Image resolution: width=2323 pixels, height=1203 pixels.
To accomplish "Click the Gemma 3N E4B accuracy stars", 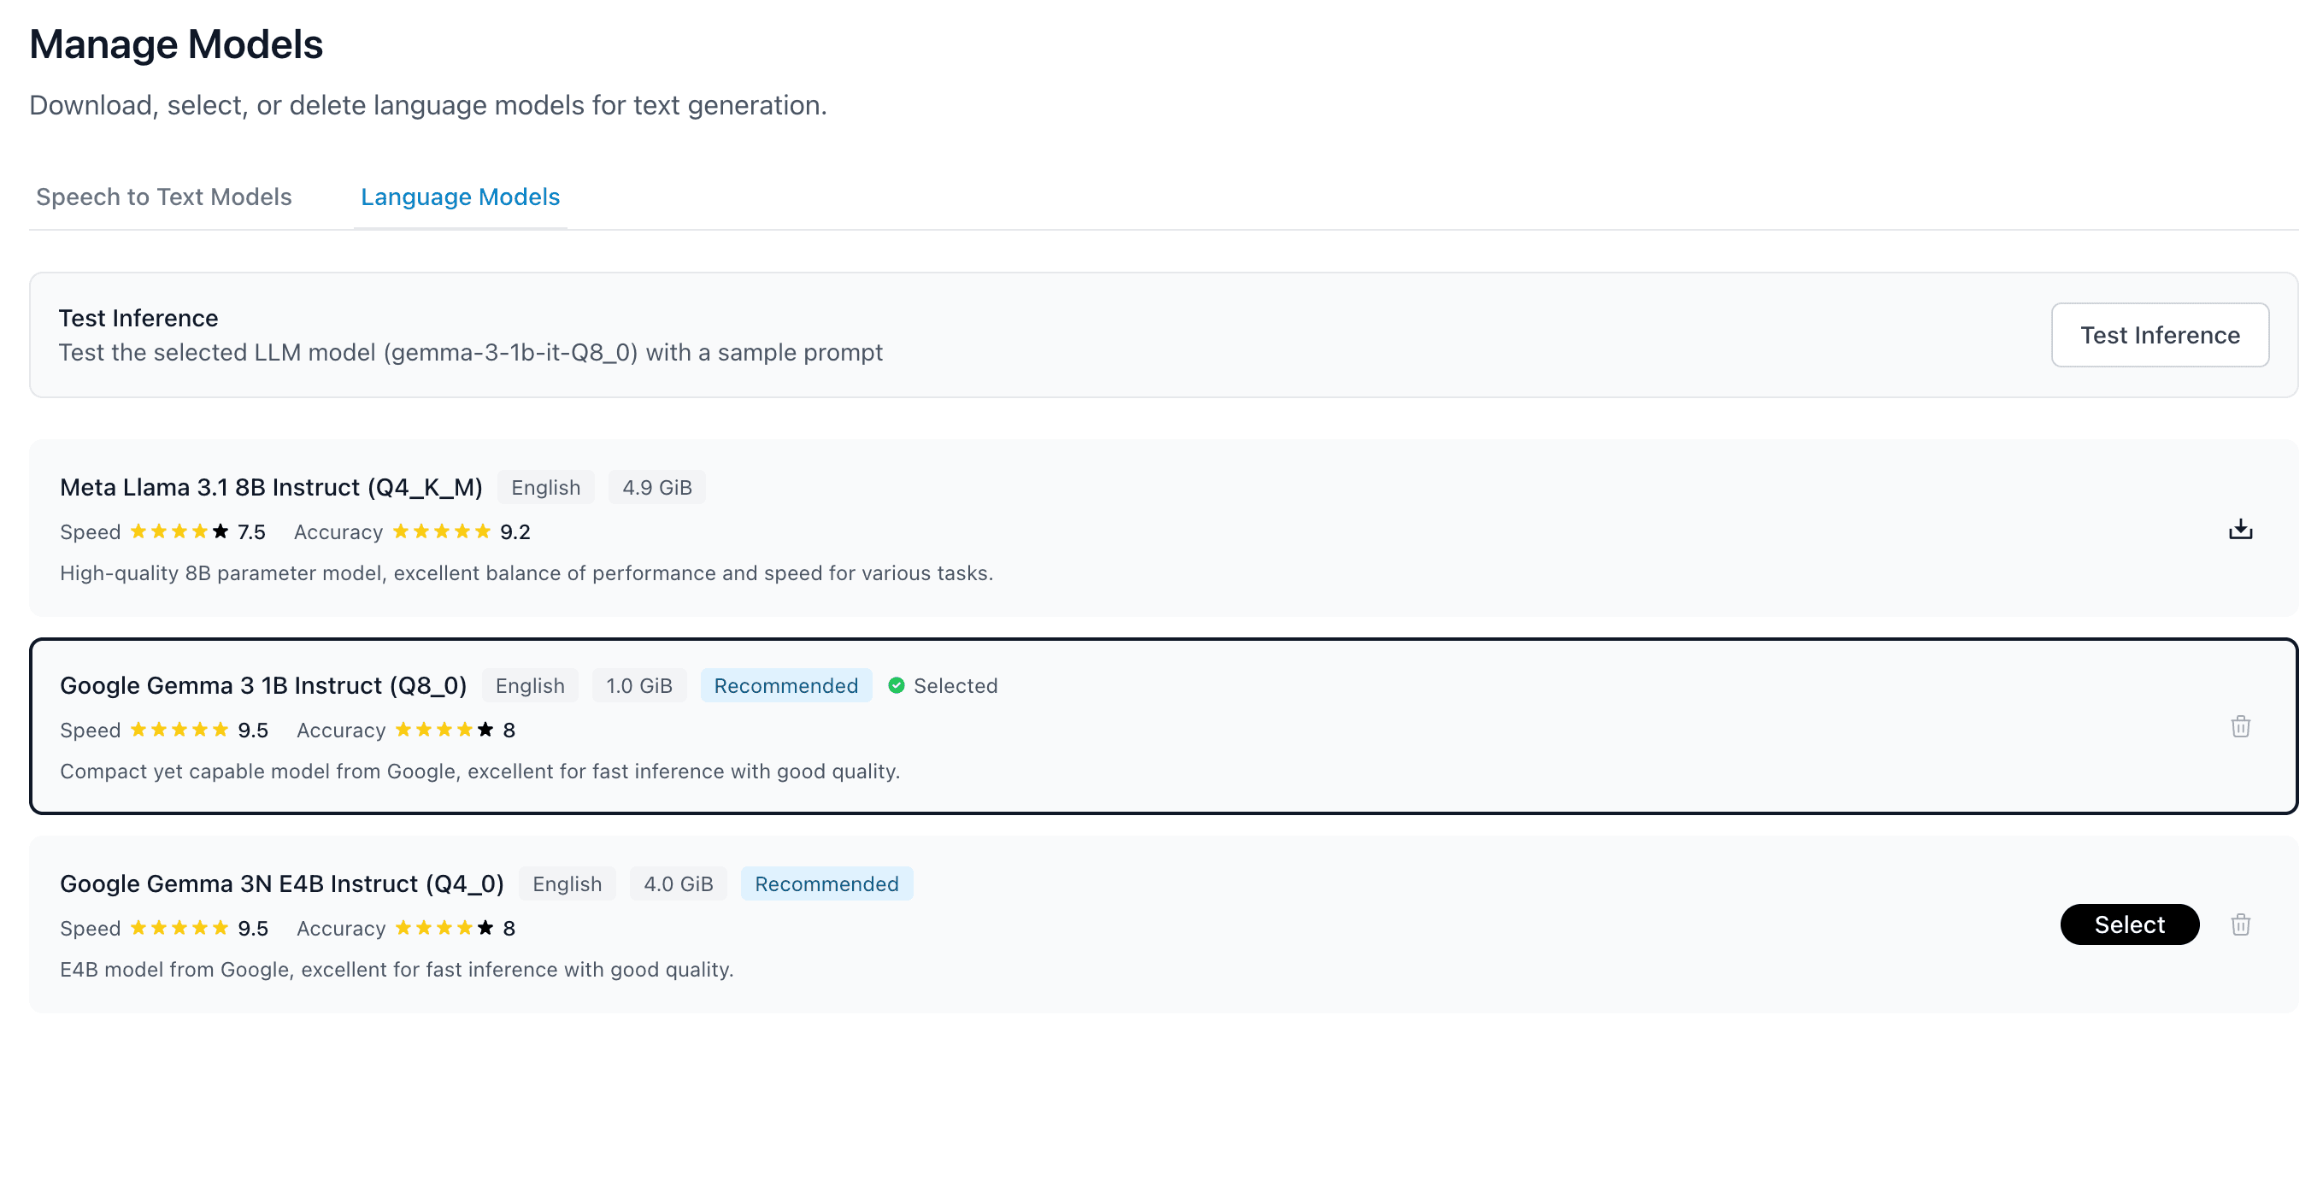I will pyautogui.click(x=444, y=928).
